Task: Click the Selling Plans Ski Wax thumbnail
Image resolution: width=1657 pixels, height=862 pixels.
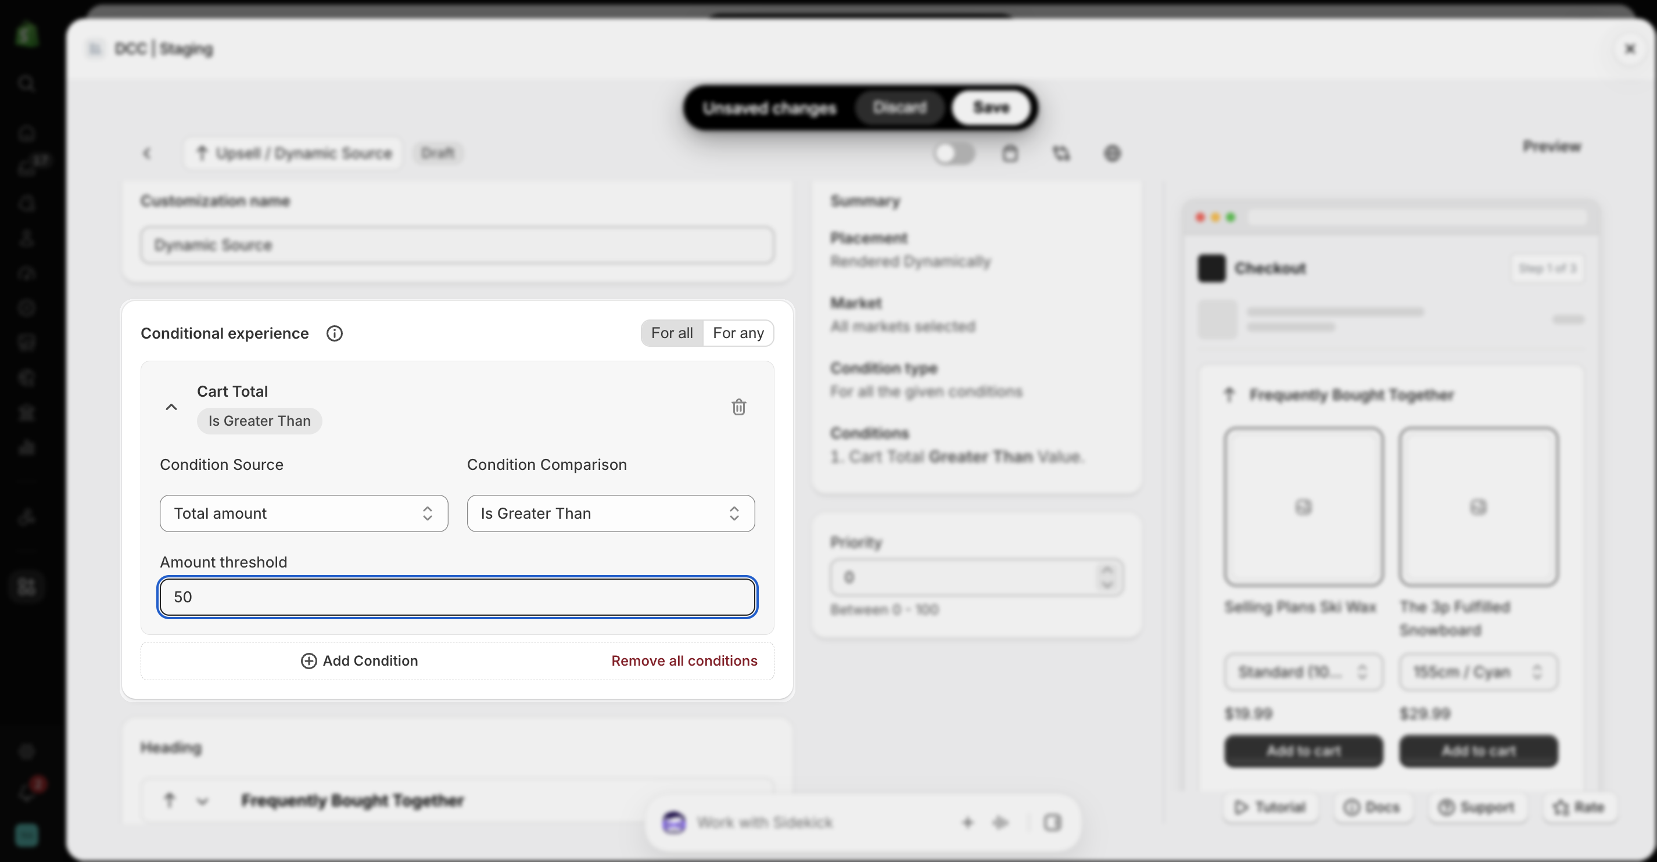Action: click(x=1303, y=507)
